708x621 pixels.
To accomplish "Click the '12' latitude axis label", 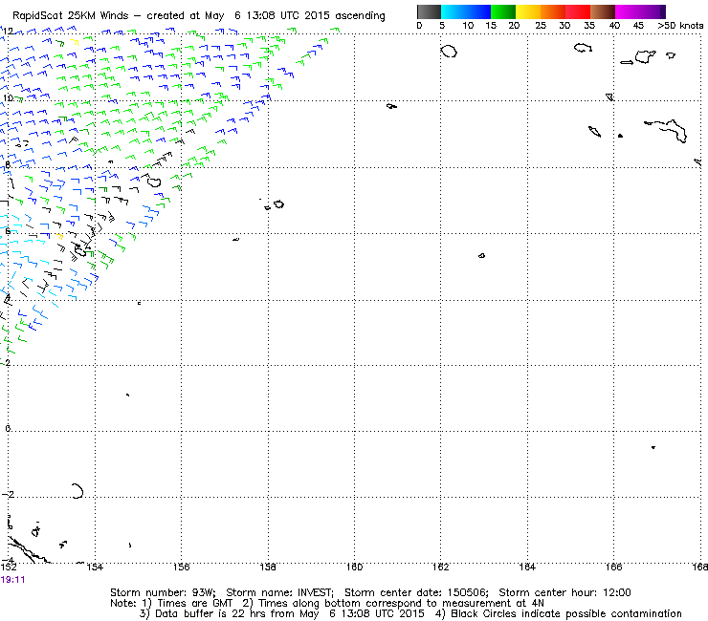I will [8, 31].
